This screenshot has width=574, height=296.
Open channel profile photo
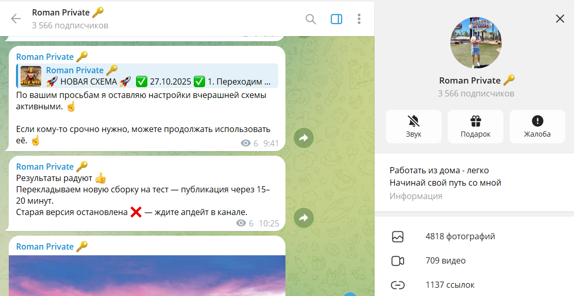tap(475, 43)
